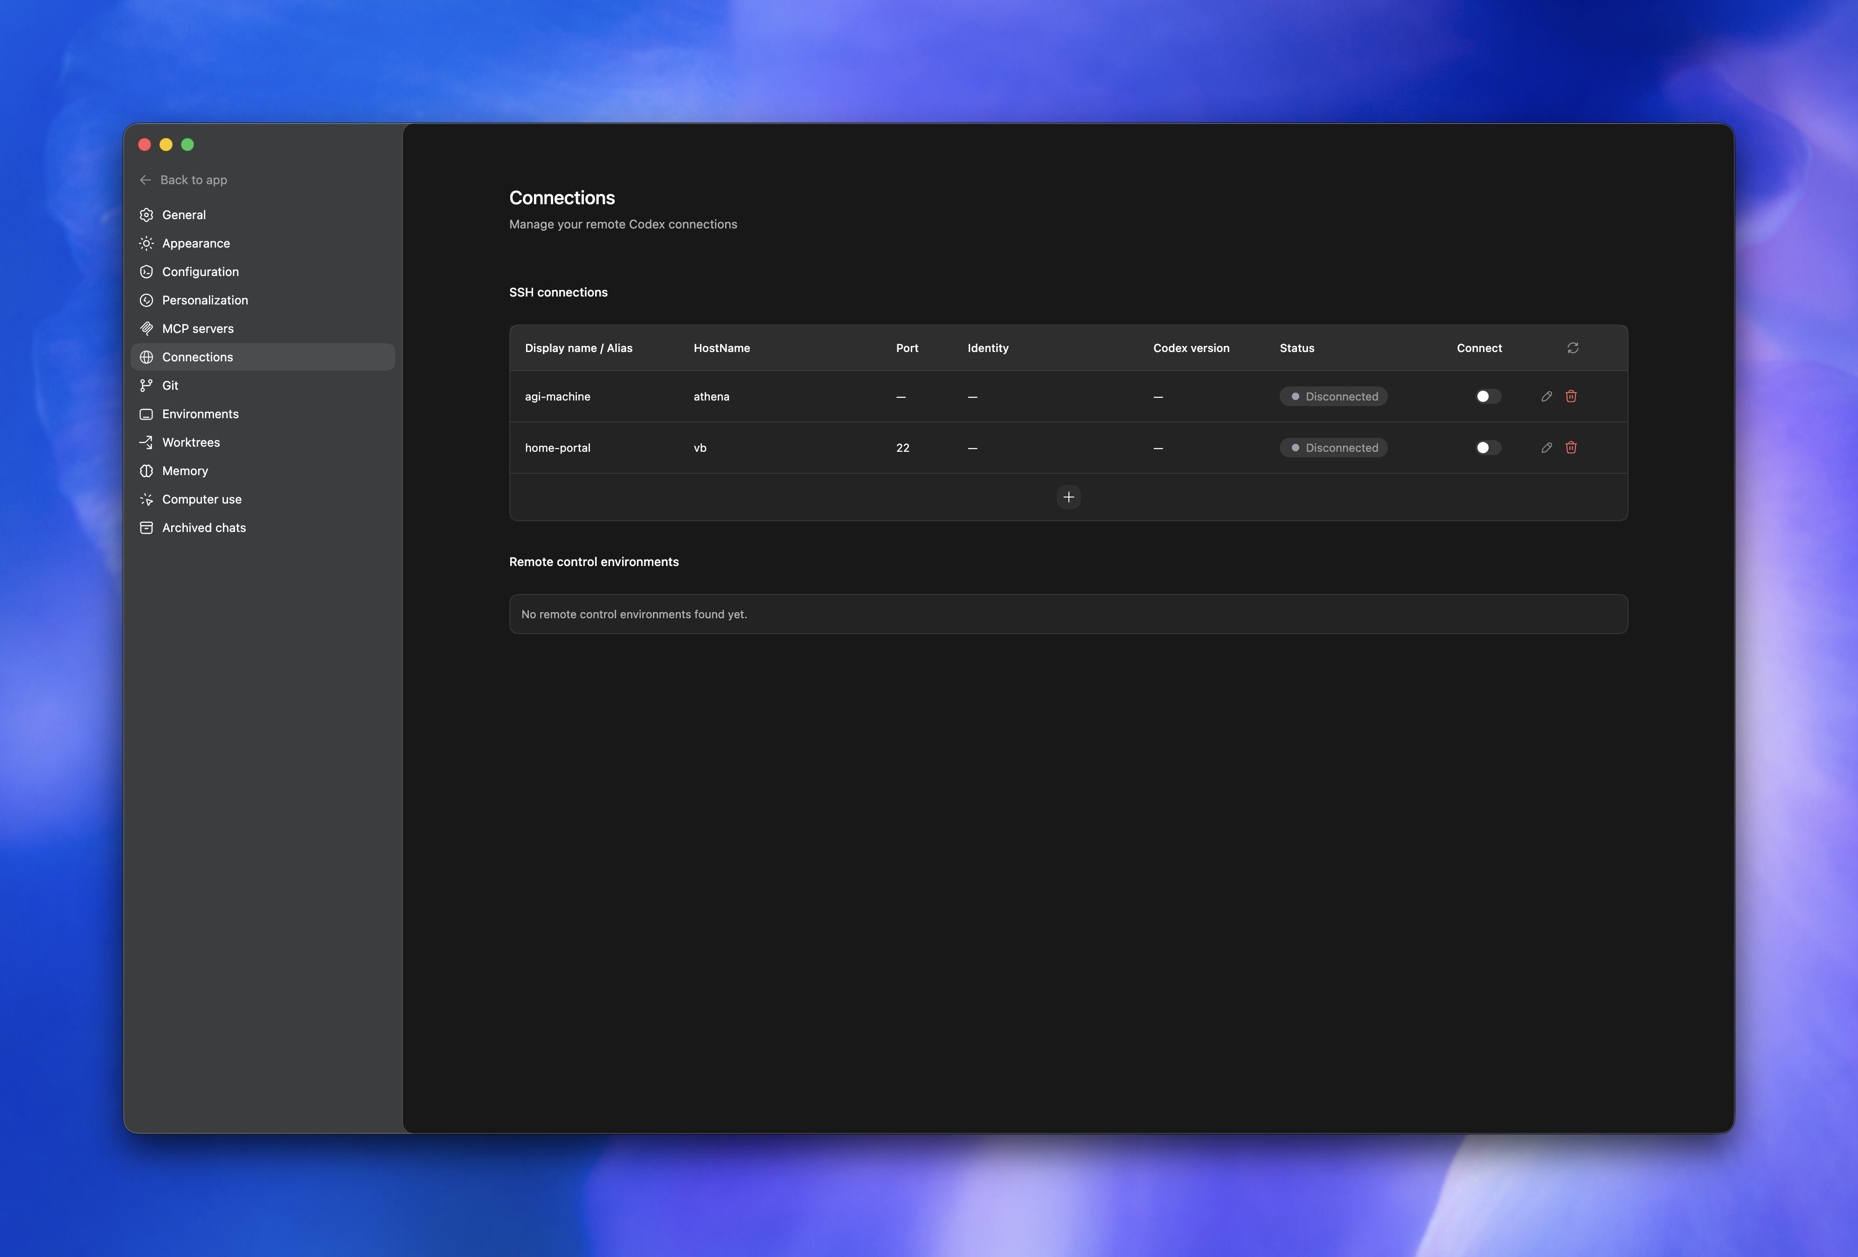Delete the agi-machine connection via trash icon
Image resolution: width=1858 pixels, height=1257 pixels.
point(1571,395)
